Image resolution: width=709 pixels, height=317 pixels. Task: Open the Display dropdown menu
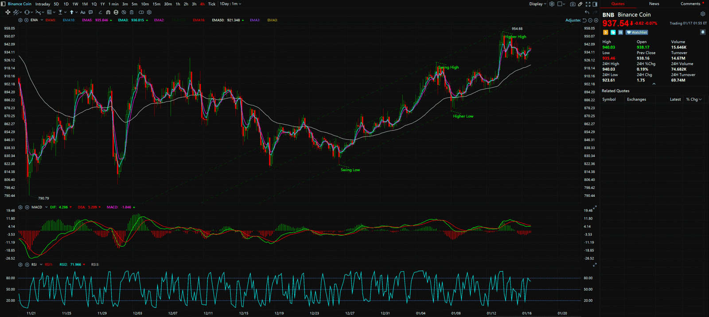[x=538, y=4]
